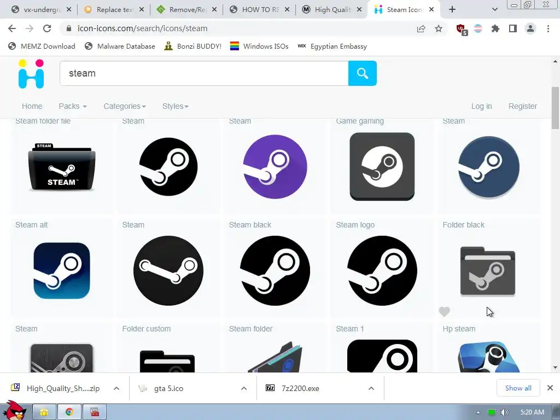Expand the Packs dropdown menu
Image resolution: width=560 pixels, height=420 pixels.
coord(73,106)
